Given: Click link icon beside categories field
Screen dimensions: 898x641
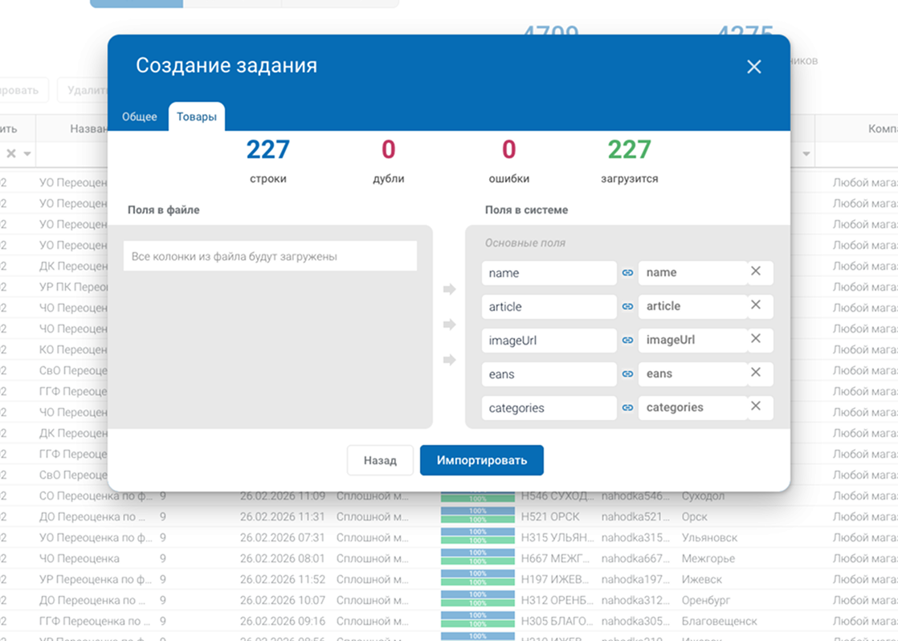Looking at the screenshot, I should 627,408.
